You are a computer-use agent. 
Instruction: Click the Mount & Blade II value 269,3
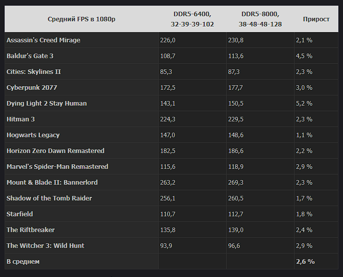[x=236, y=183]
